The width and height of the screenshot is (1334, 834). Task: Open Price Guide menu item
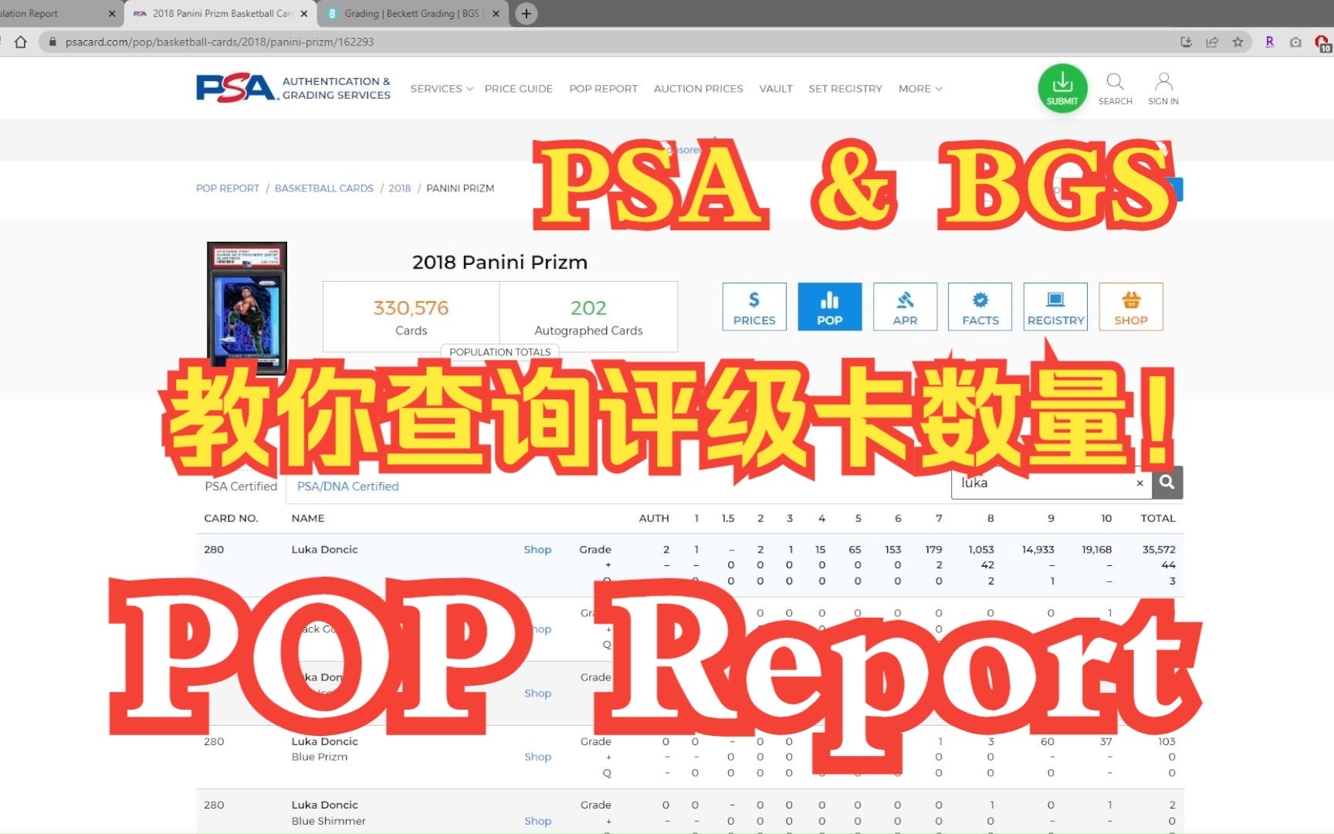pyautogui.click(x=519, y=89)
